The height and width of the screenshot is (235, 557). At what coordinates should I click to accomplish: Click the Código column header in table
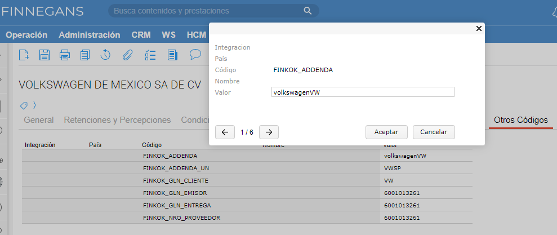[x=151, y=145]
